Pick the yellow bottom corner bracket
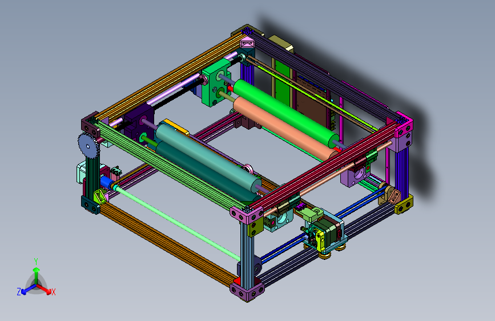495x321 pixels. pyautogui.click(x=404, y=204)
